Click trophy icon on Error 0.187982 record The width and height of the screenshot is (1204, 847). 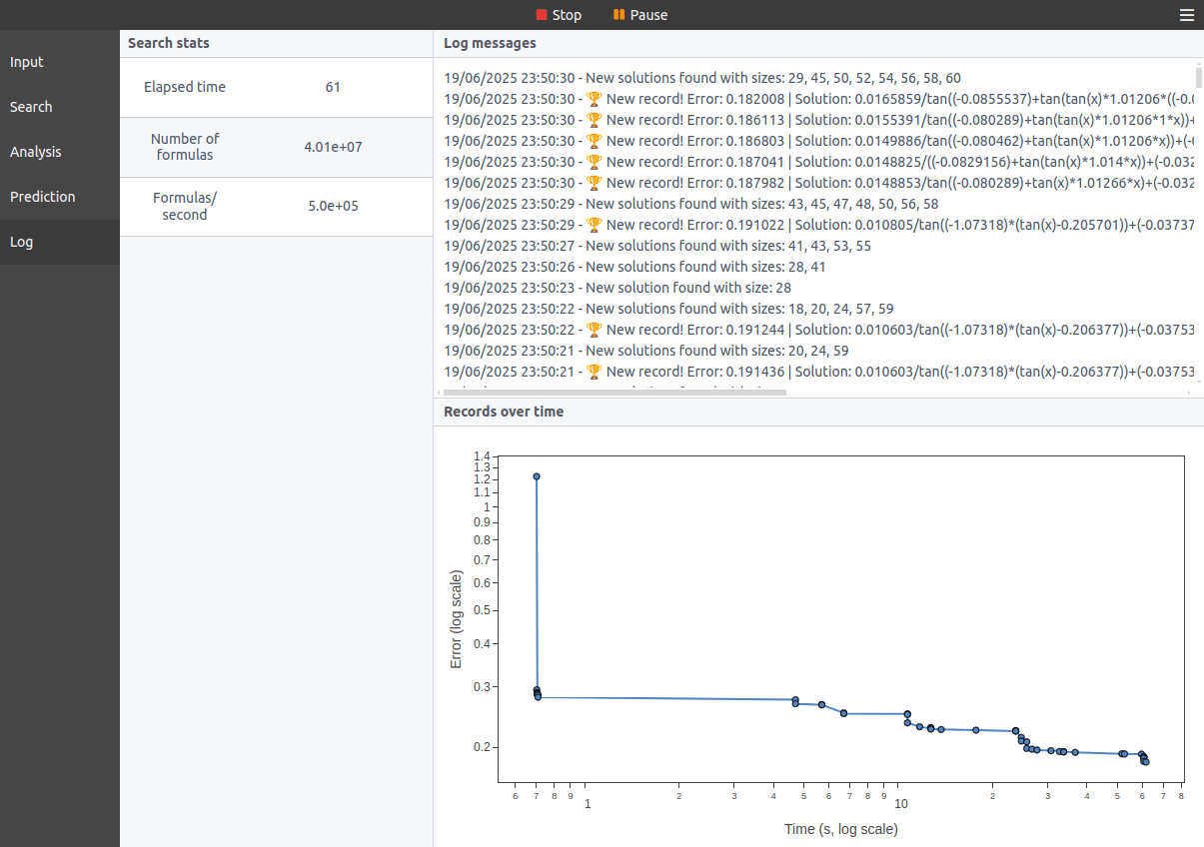pyautogui.click(x=594, y=183)
